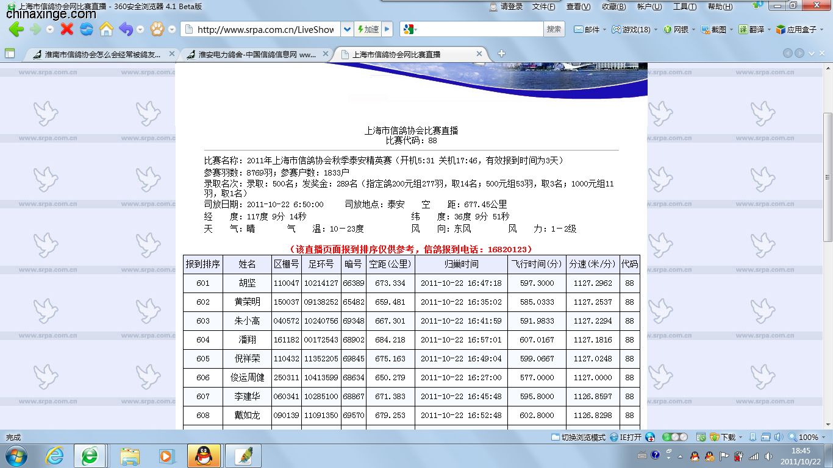Open the 帐户(U) menu
This screenshot has width=833, height=468.
click(649, 7)
